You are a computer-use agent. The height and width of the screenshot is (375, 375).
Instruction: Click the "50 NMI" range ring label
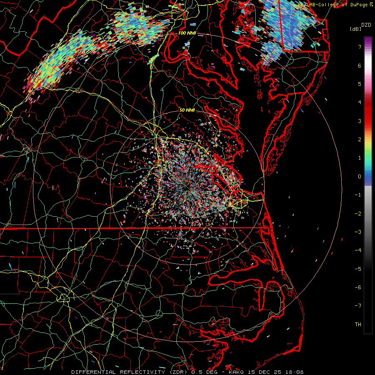coord(187,110)
